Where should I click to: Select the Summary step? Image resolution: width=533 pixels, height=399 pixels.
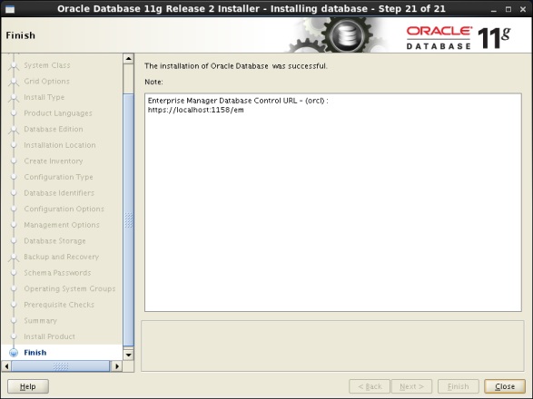tap(41, 320)
